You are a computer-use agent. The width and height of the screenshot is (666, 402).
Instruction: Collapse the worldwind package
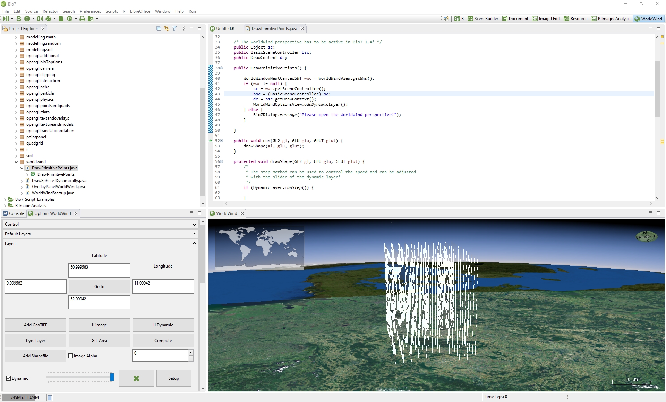[16, 162]
